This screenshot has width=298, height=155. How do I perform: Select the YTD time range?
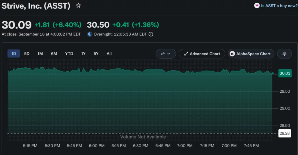[x=69, y=54]
